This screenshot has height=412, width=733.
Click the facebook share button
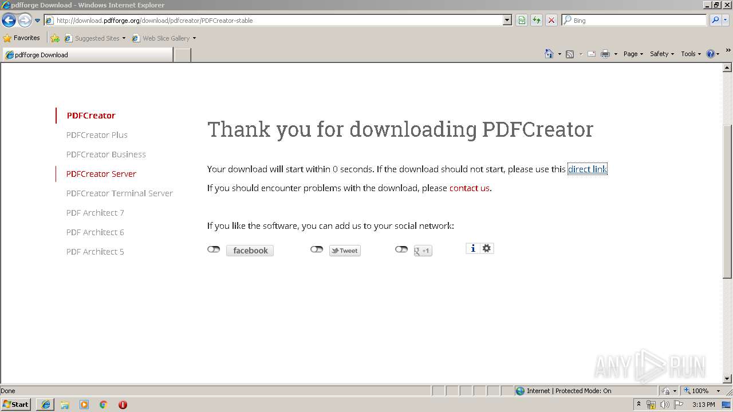tap(250, 251)
